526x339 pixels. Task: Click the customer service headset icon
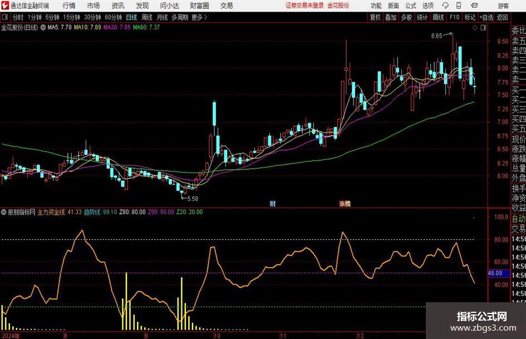click(445, 6)
